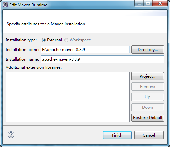Open the Directory browse dialog

point(148,50)
